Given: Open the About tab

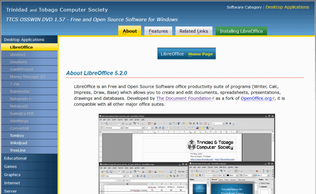Looking at the screenshot, I should pyautogui.click(x=130, y=31).
